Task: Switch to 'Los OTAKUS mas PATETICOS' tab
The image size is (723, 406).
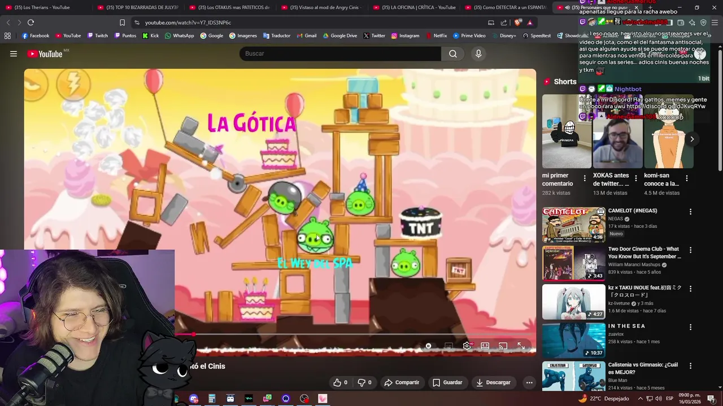Action: pos(229,7)
